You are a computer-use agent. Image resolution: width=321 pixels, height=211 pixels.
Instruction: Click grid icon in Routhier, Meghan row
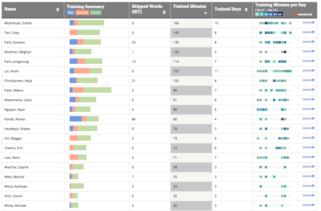tap(313, 51)
